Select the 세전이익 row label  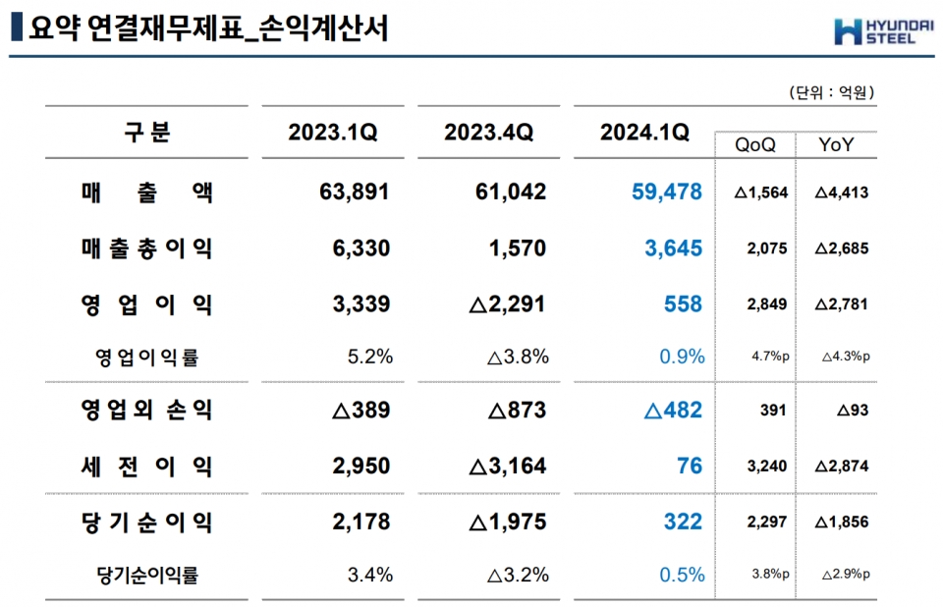coord(147,466)
